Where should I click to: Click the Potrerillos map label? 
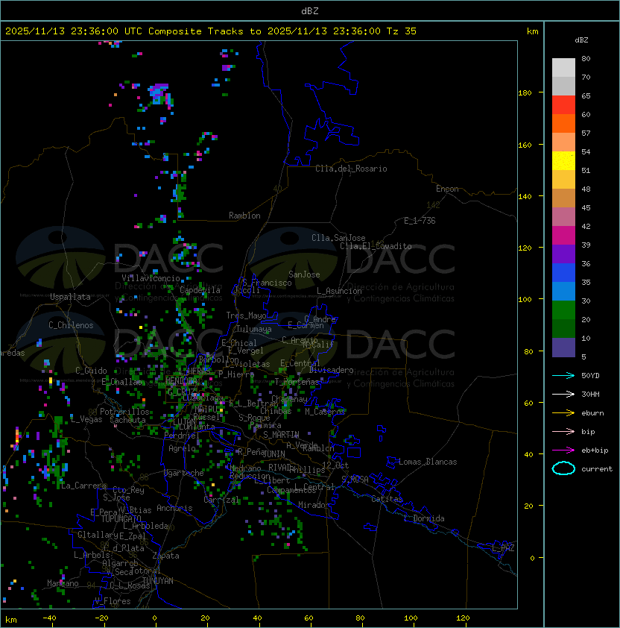click(124, 412)
